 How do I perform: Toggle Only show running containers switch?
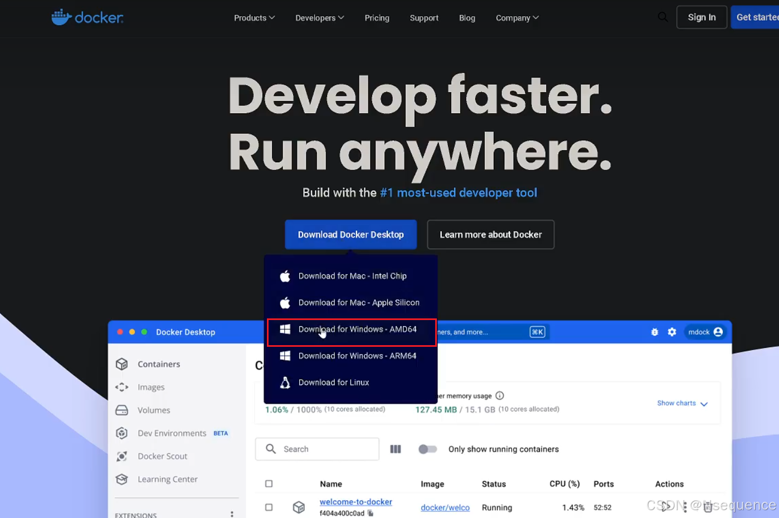pos(428,449)
